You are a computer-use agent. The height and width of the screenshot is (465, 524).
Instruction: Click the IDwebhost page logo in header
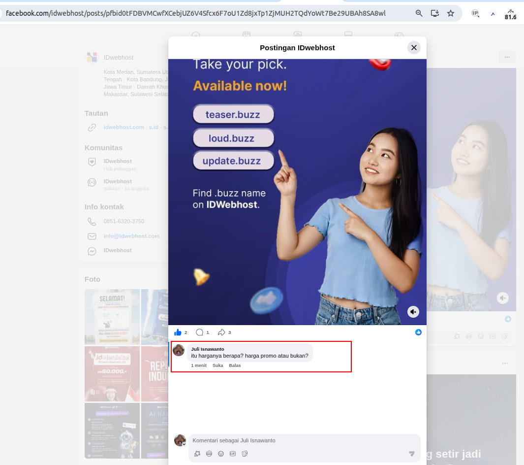click(92, 57)
